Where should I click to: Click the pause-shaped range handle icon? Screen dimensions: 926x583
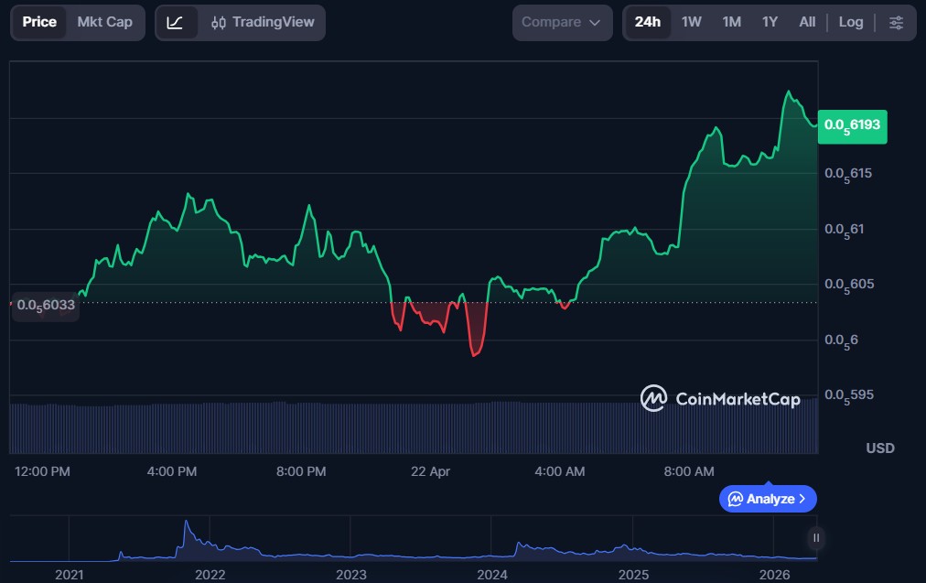815,537
